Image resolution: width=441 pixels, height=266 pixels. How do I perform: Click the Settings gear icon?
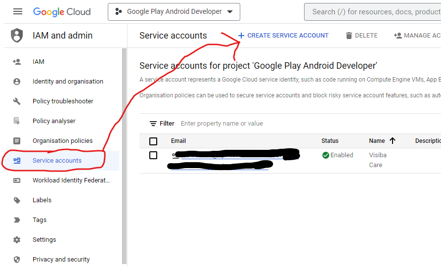coord(17,240)
